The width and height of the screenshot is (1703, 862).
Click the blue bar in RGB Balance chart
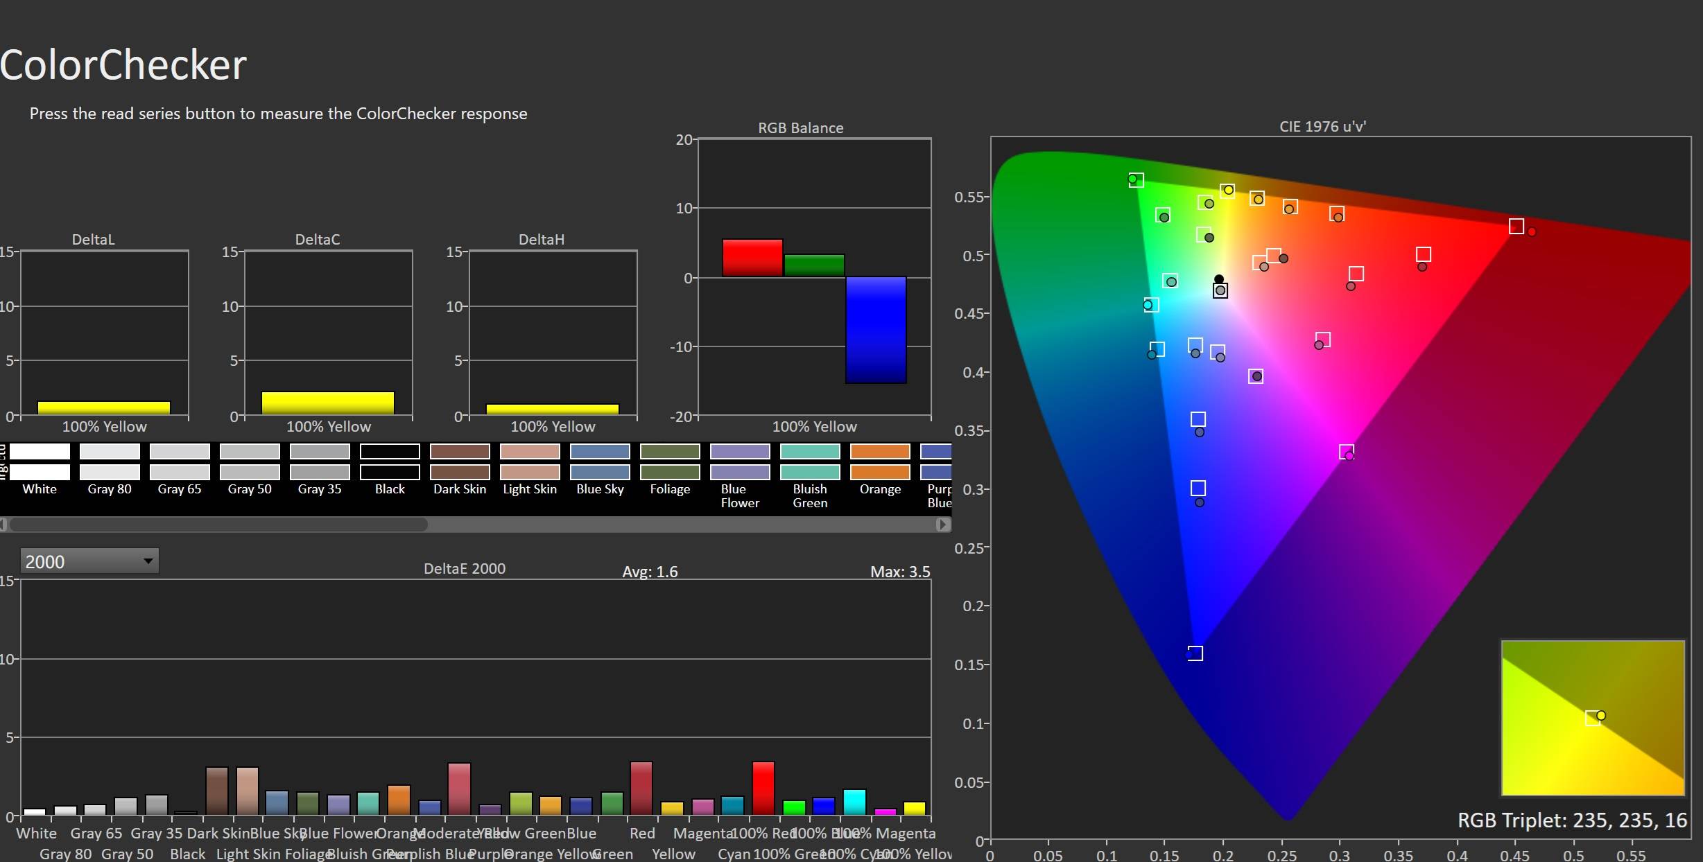(876, 330)
